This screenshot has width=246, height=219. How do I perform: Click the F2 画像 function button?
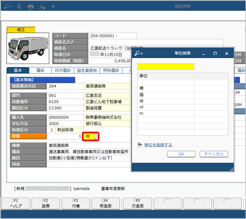(45, 204)
